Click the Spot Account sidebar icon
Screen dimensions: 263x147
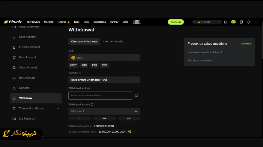point(14,37)
